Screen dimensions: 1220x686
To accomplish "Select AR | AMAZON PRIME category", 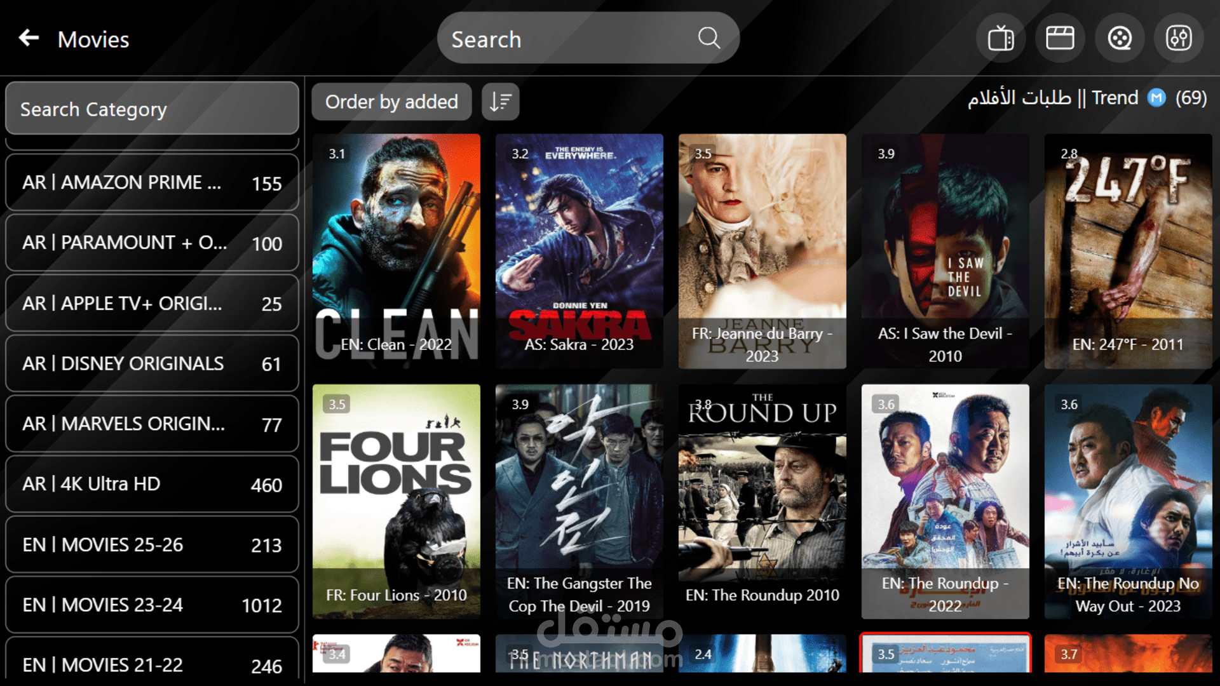I will pos(152,183).
